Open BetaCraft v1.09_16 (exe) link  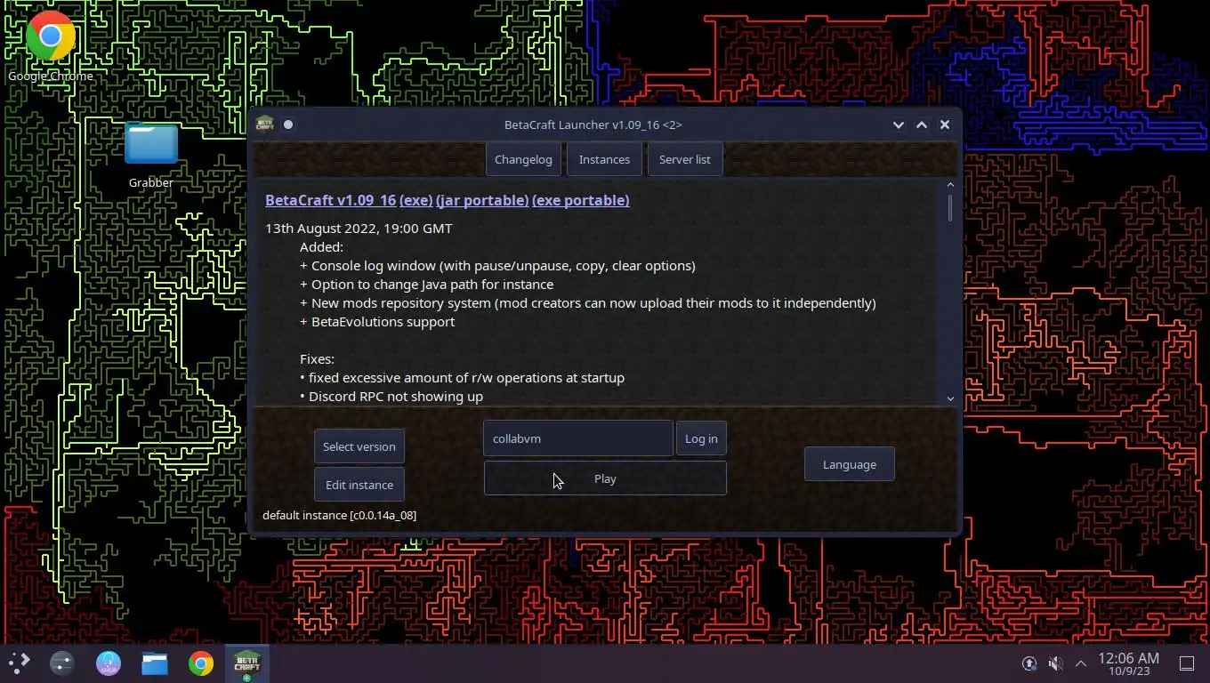tap(349, 200)
